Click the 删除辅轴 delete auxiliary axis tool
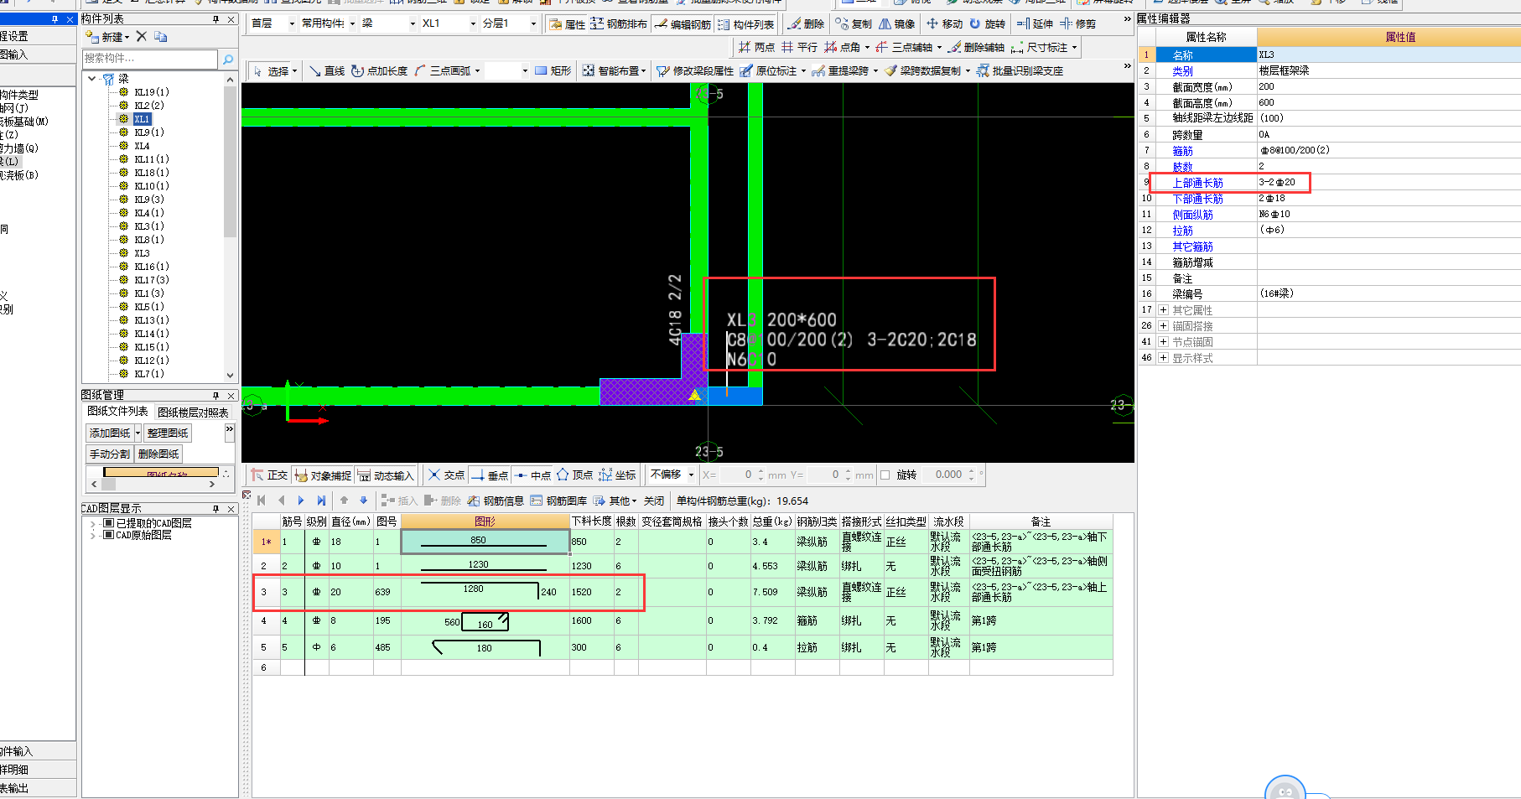Screen dimensions: 1521x799 click(x=976, y=48)
